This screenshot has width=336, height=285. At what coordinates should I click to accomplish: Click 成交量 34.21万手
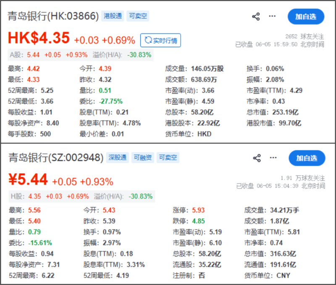(x=272, y=210)
